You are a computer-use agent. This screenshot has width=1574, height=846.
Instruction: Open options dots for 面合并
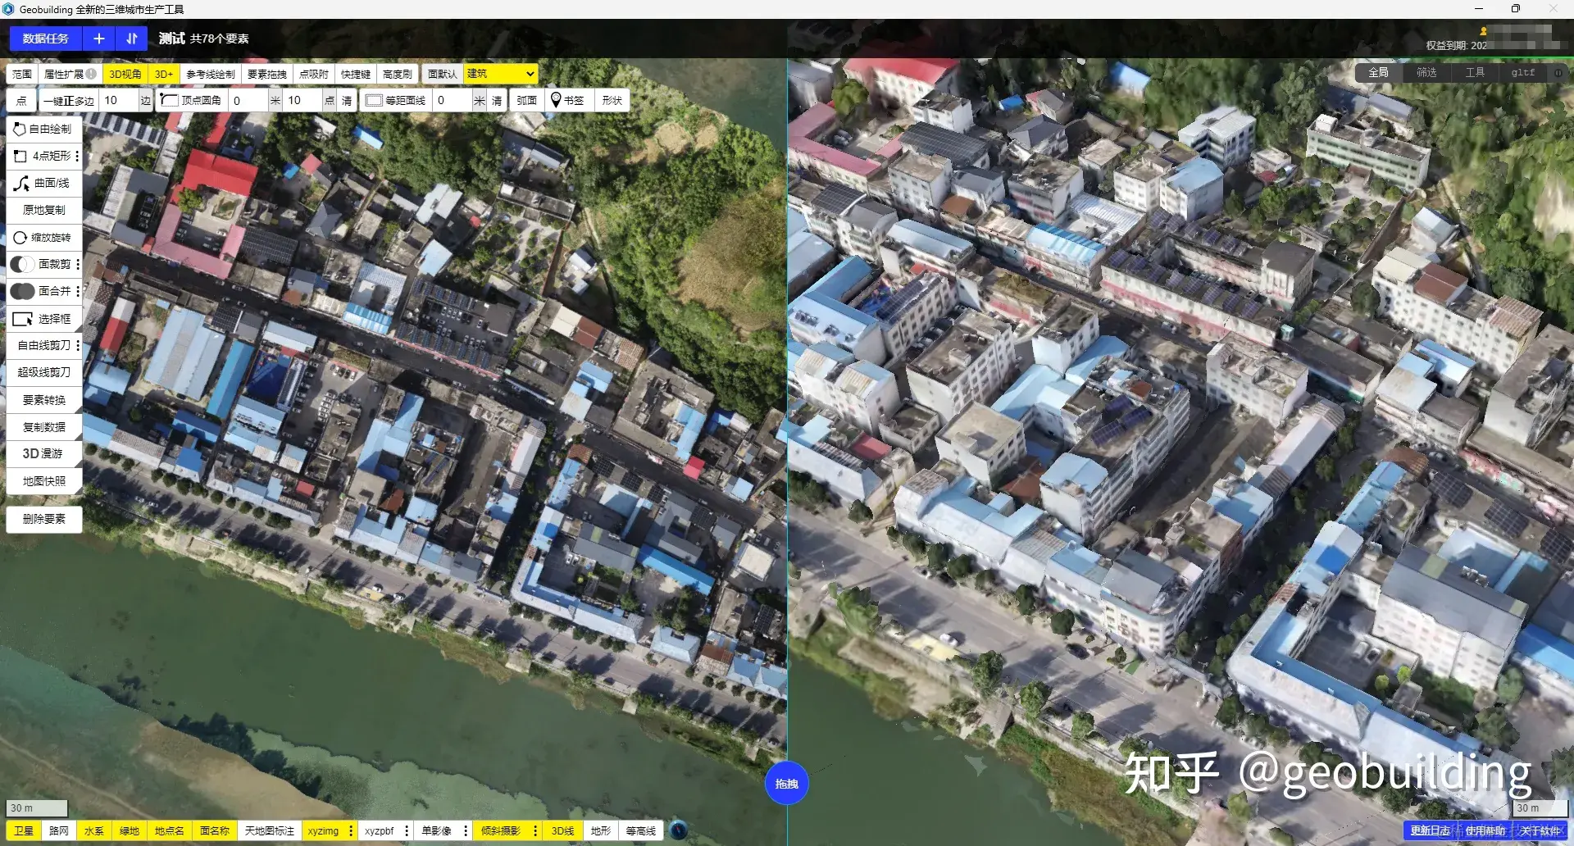pyautogui.click(x=78, y=291)
